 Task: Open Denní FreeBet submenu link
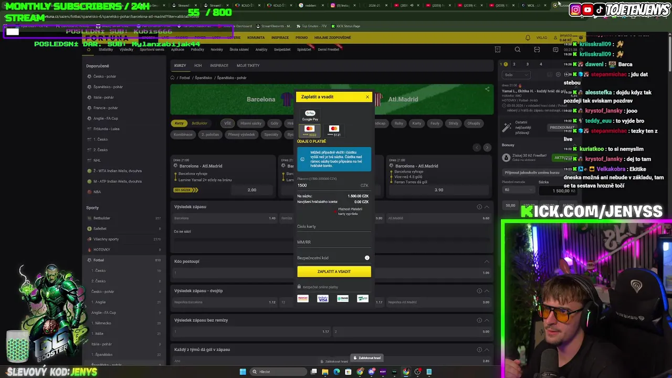pos(328,49)
